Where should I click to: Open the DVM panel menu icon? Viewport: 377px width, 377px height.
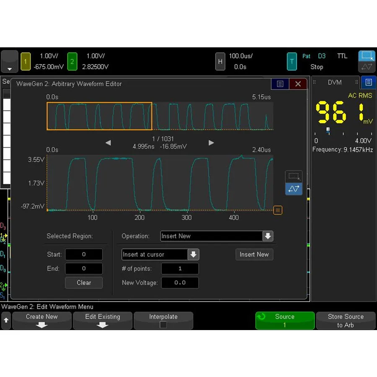click(x=368, y=82)
